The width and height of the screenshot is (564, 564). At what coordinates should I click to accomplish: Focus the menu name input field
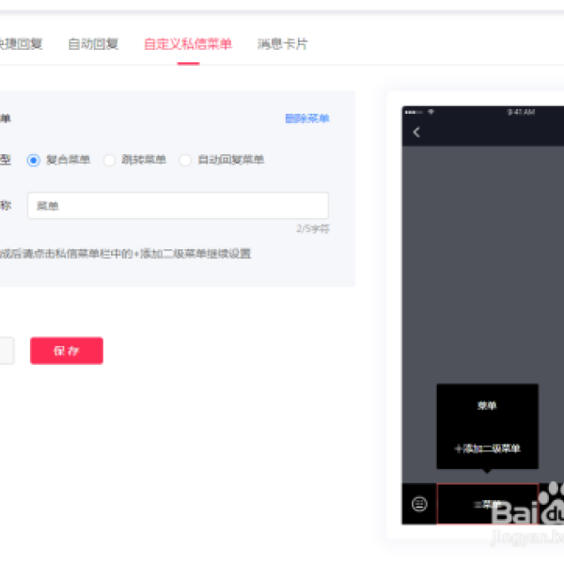[178, 205]
